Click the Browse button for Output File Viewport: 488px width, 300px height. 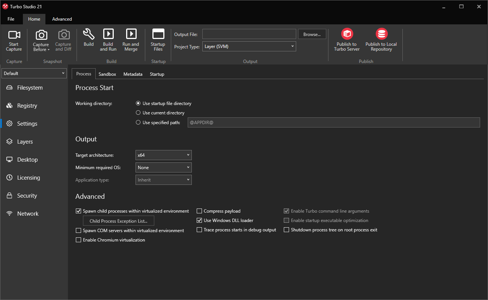312,34
